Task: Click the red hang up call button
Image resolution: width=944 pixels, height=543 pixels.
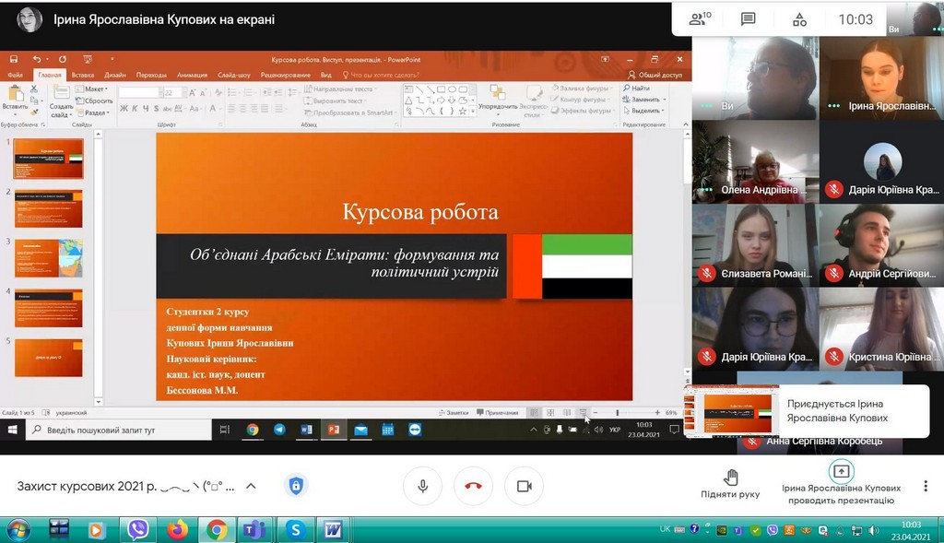Action: tap(473, 486)
